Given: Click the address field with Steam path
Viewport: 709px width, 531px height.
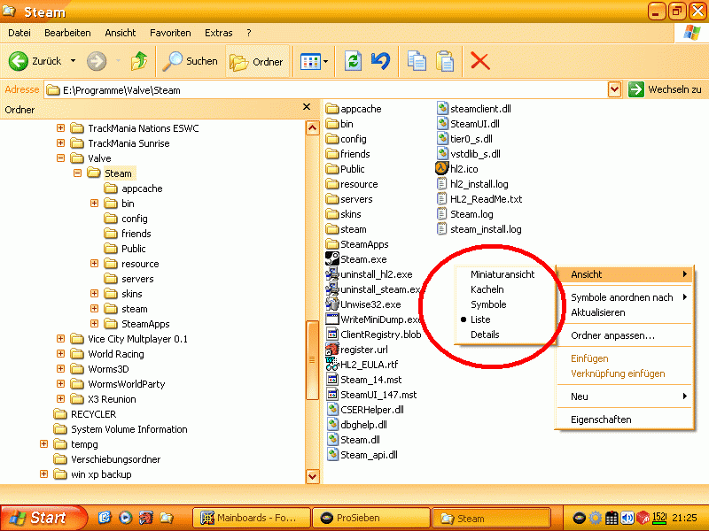Looking at the screenshot, I should tap(325, 90).
